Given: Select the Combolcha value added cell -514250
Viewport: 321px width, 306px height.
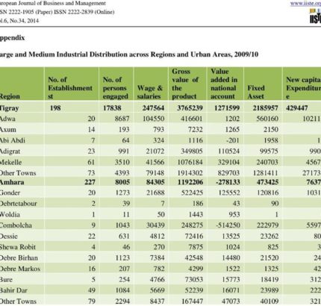Looking at the screenshot, I should [228, 225].
